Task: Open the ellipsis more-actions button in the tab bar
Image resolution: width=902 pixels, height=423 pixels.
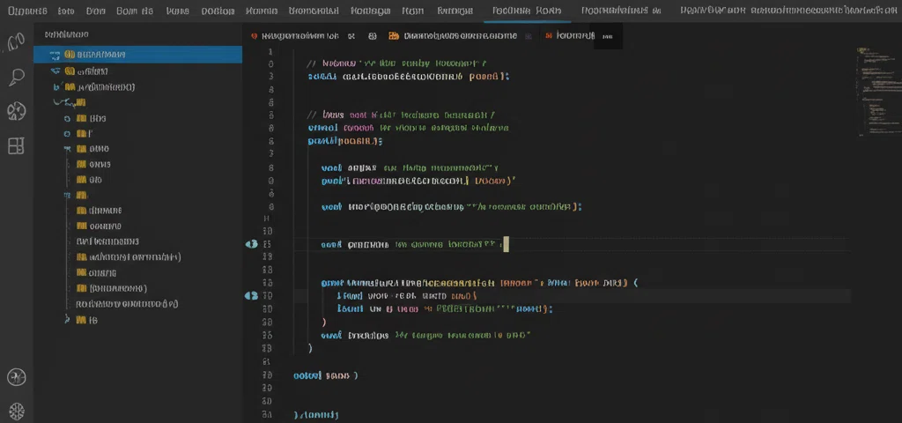Action: [608, 36]
